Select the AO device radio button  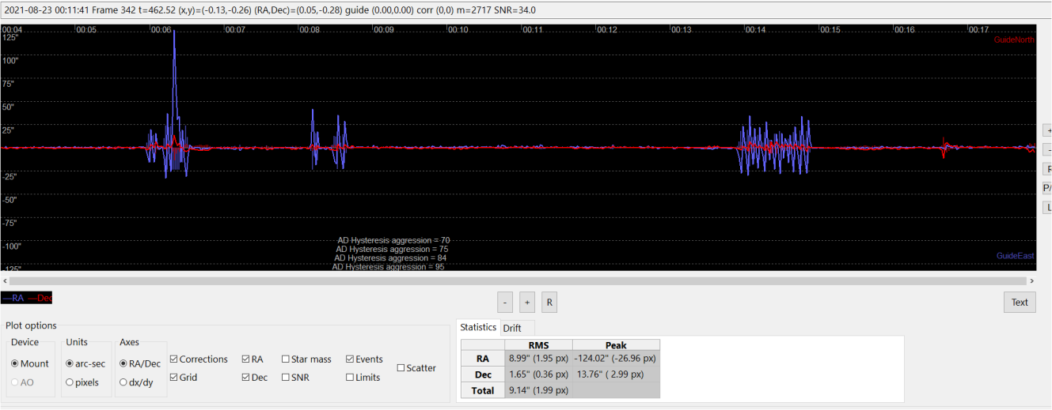click(x=24, y=382)
